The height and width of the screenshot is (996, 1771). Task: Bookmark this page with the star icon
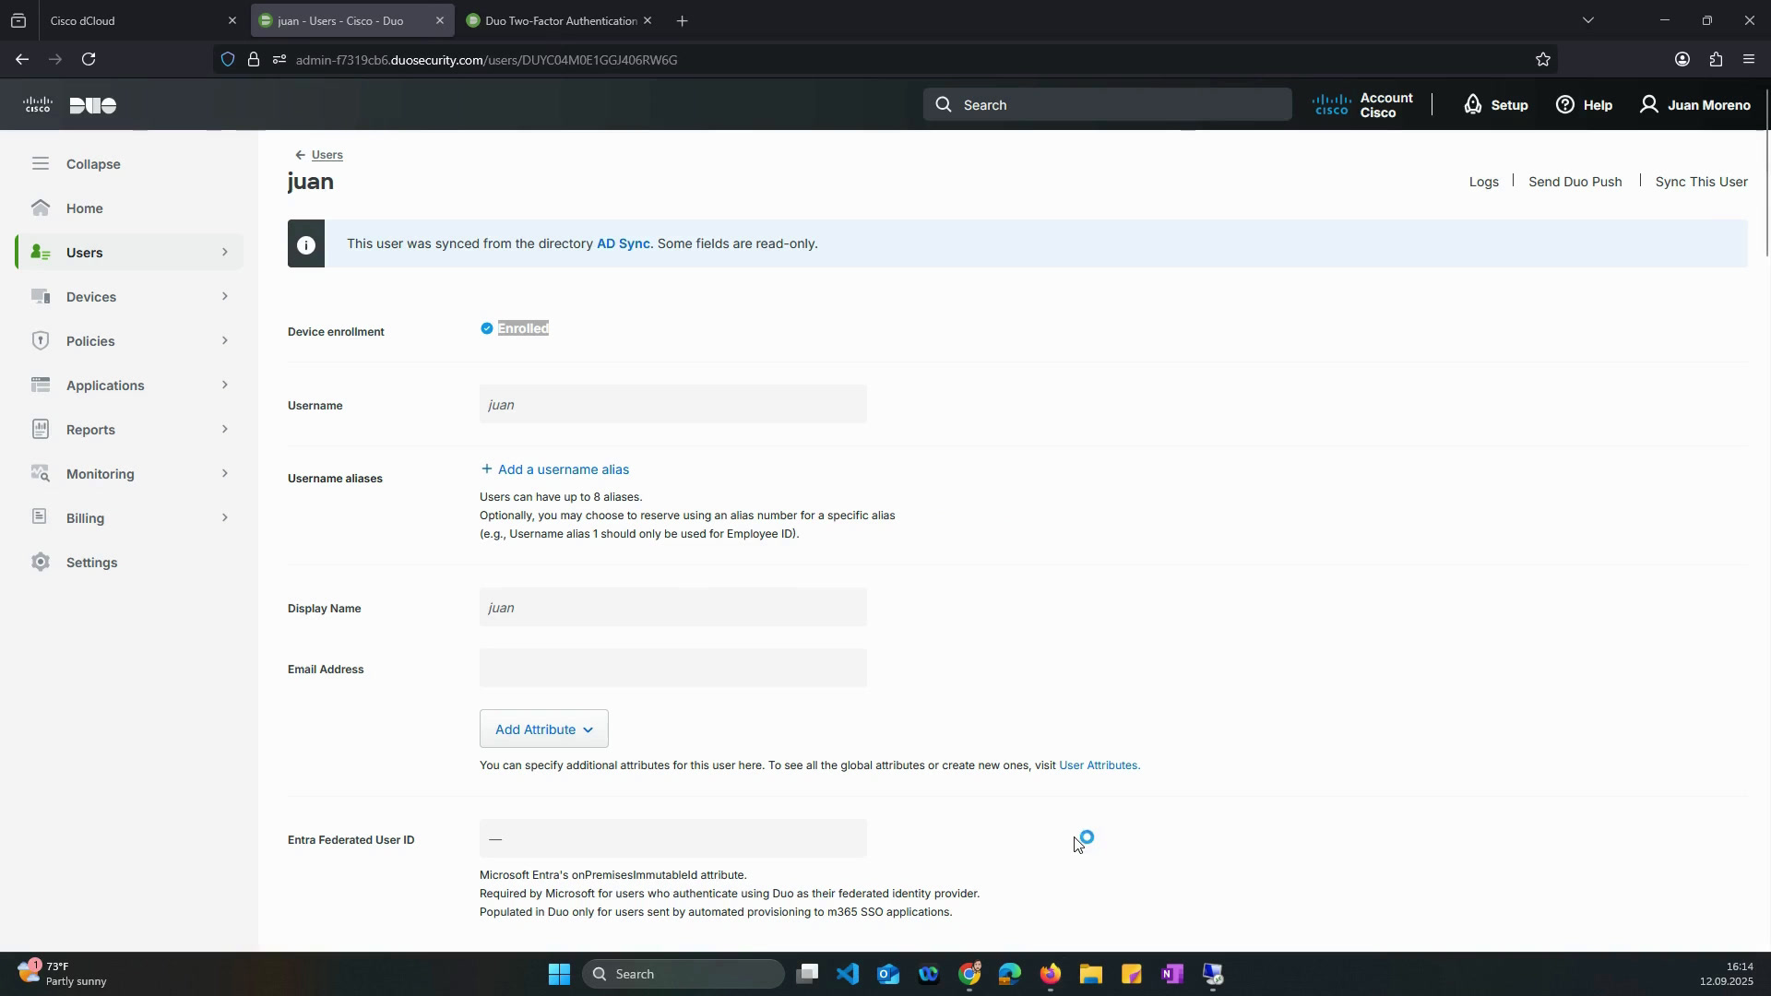pyautogui.click(x=1543, y=60)
